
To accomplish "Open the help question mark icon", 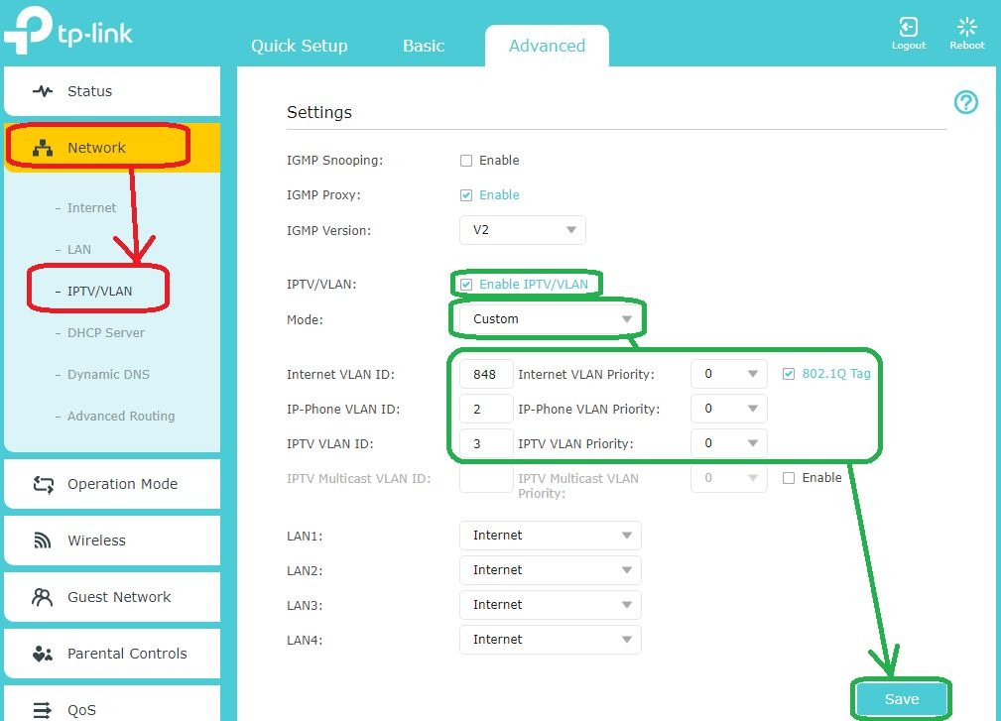I will pyautogui.click(x=965, y=102).
